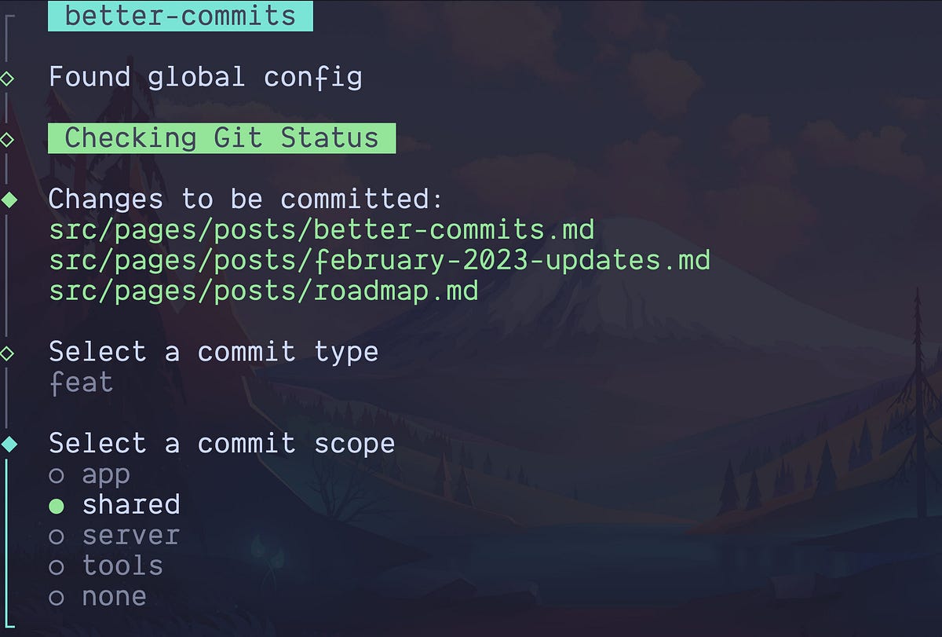Pick the tools scope option

105,566
